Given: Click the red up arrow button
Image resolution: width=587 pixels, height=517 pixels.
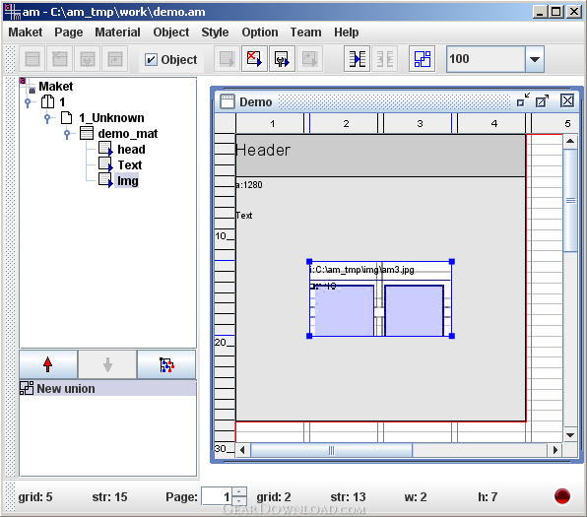Looking at the screenshot, I should click(x=48, y=364).
